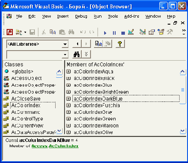Click the yellow Help question mark icon
Screen dimensions: 188x163
coord(120,44)
